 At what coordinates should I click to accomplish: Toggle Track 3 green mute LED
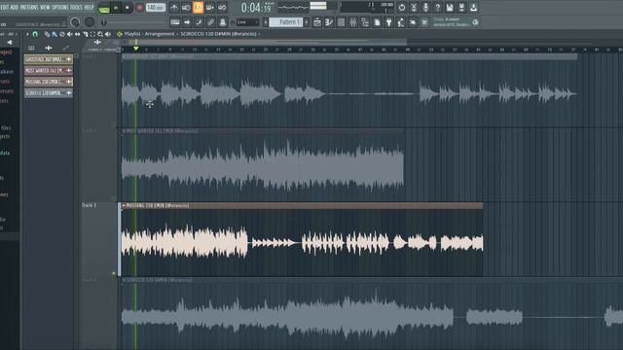tap(114, 273)
